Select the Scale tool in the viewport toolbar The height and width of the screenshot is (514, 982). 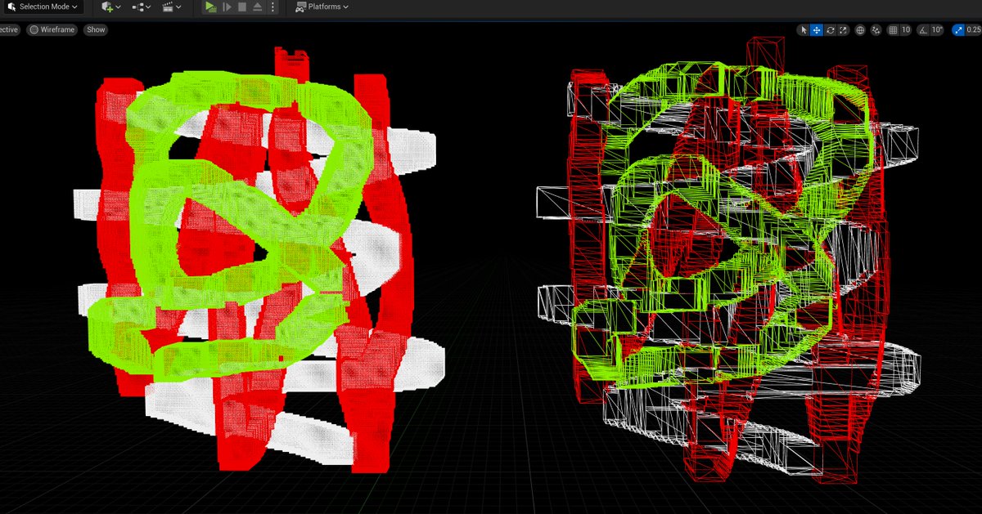pyautogui.click(x=843, y=29)
